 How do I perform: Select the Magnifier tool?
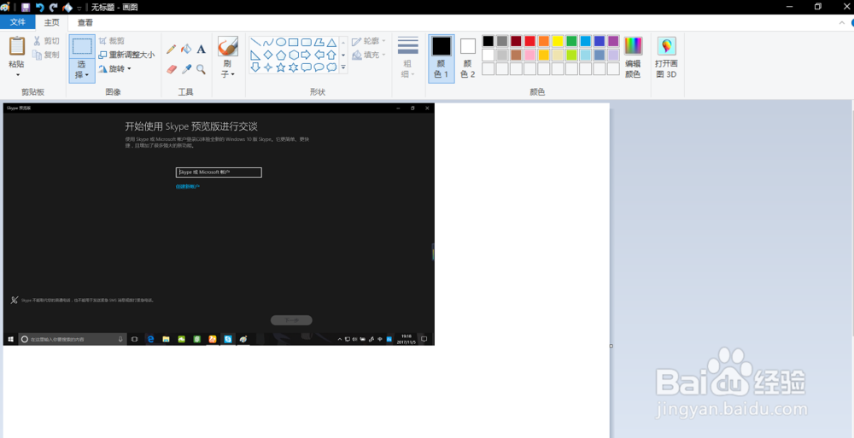pyautogui.click(x=201, y=69)
